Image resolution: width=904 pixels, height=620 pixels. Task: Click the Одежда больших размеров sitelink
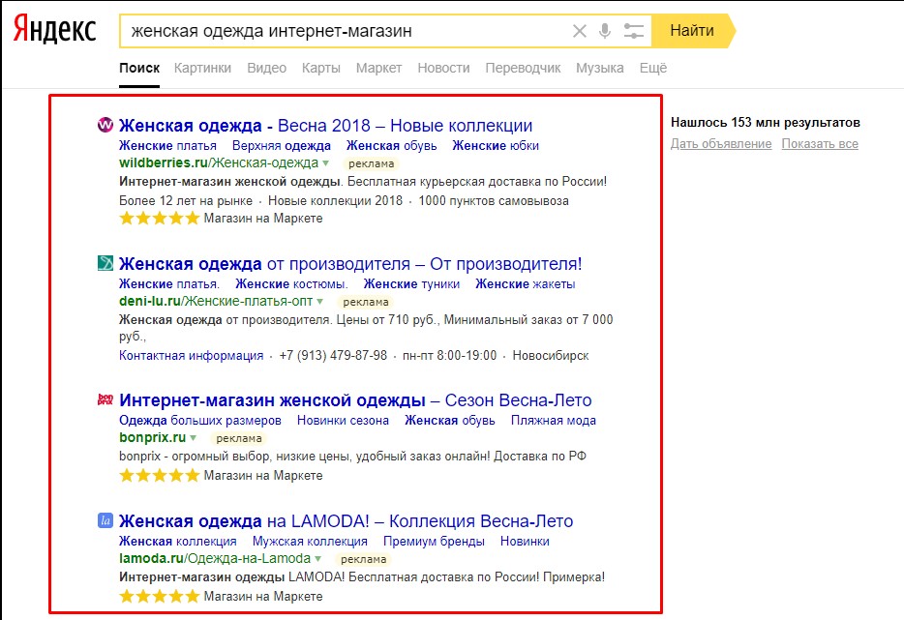point(200,421)
